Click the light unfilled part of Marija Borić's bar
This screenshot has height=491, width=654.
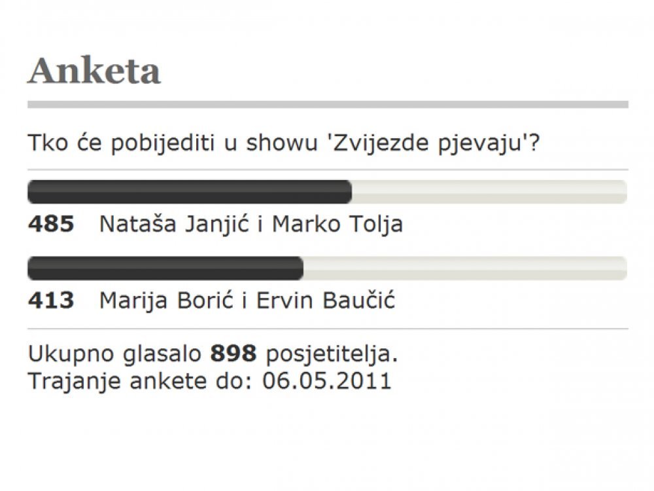[465, 268]
